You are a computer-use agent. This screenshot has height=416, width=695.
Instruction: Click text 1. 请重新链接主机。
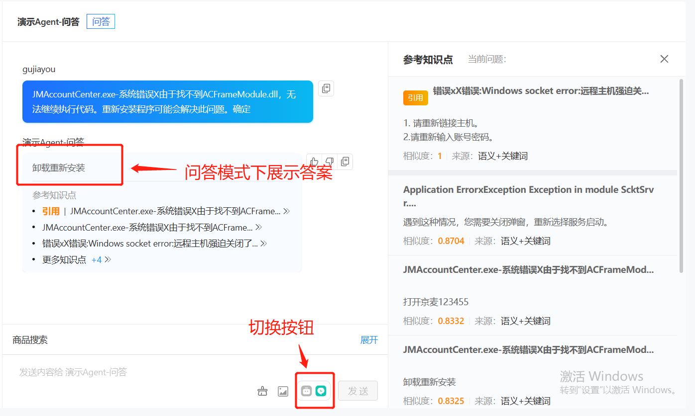[441, 123]
